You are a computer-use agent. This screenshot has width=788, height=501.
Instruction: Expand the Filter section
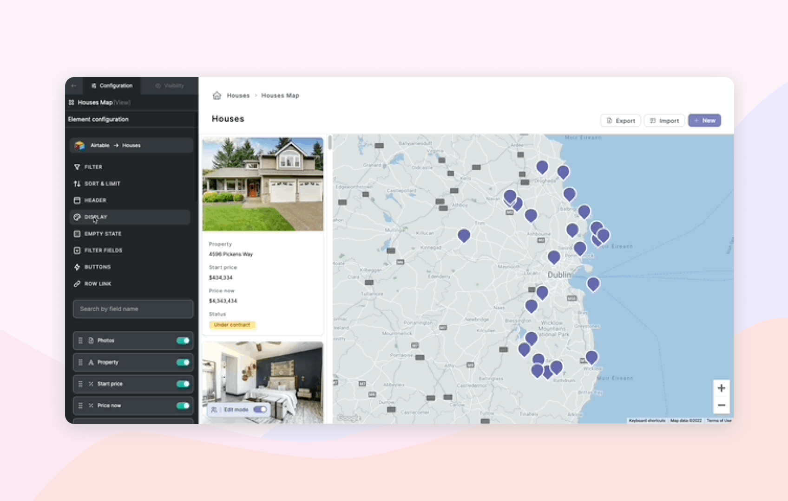(93, 167)
